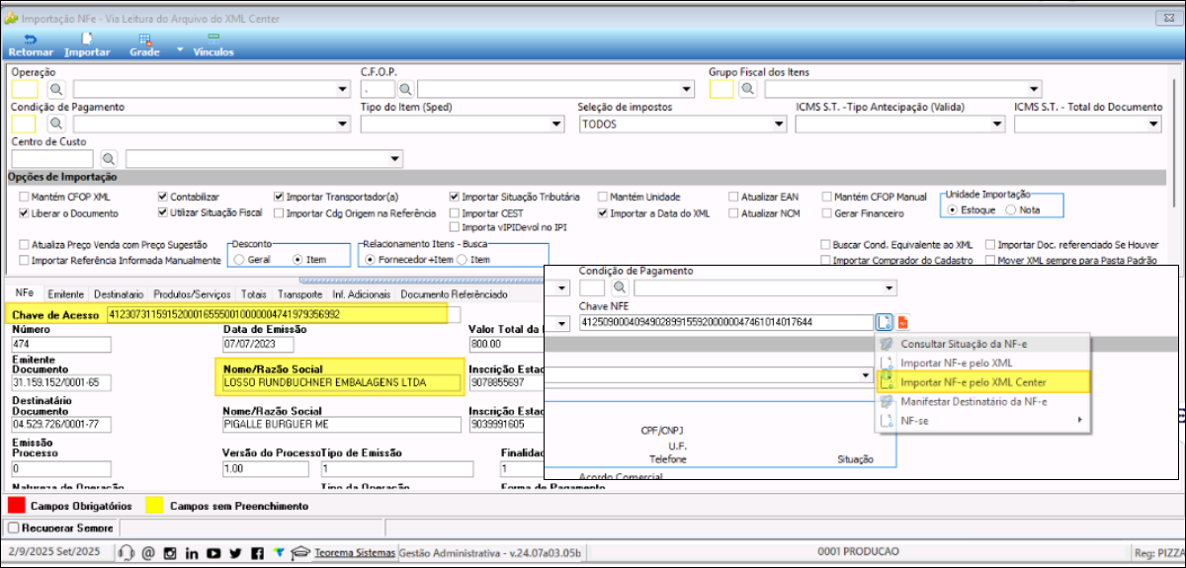Viewport: 1186px width, 568px height.
Task: Open the NF-se submenu entry
Action: [982, 421]
